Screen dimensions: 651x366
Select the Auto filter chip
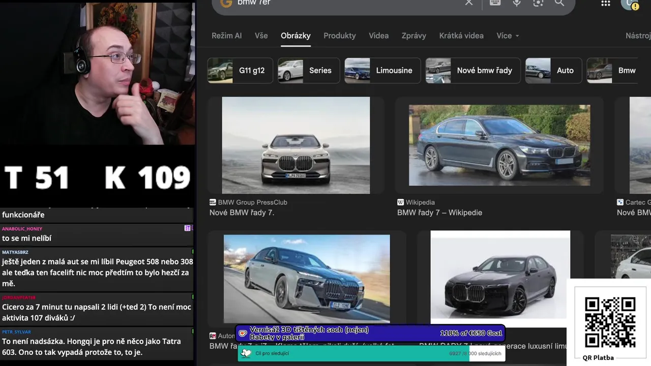pyautogui.click(x=553, y=70)
